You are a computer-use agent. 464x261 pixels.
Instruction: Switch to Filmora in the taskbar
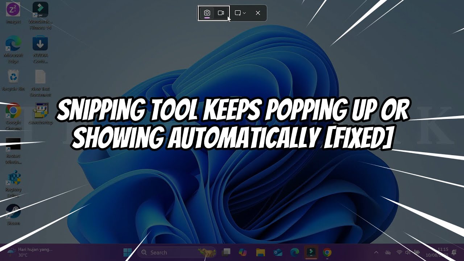[x=311, y=252]
